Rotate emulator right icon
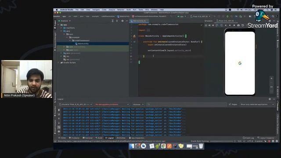This screenshot has height=158, width=281. point(221,25)
